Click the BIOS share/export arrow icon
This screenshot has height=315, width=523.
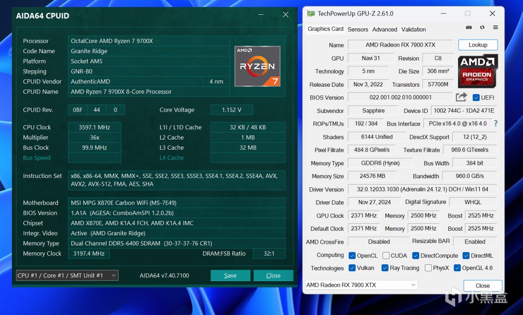[x=461, y=97]
